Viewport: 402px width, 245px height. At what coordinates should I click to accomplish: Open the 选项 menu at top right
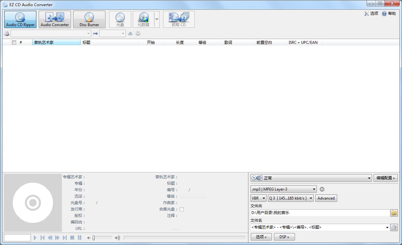pos(371,14)
